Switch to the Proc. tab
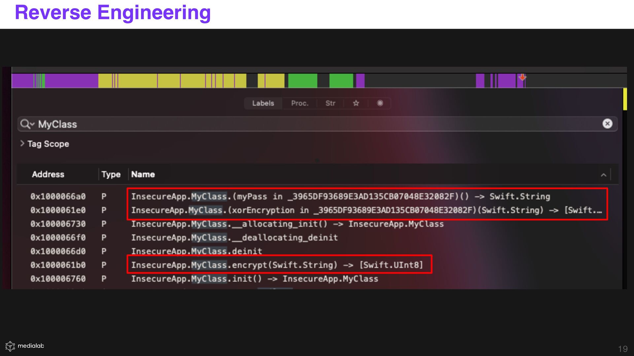Screen dimensions: 634x356 [x=299, y=103]
